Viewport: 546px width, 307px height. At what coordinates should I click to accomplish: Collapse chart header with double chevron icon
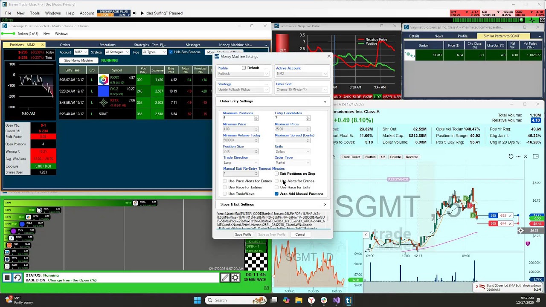pyautogui.click(x=526, y=156)
